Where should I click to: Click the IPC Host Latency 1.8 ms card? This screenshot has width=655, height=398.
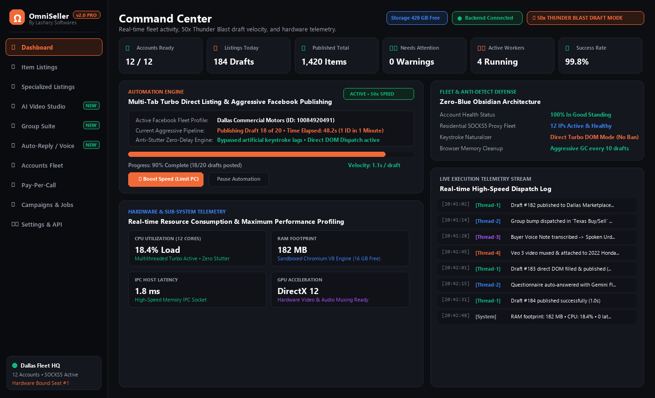click(x=197, y=290)
